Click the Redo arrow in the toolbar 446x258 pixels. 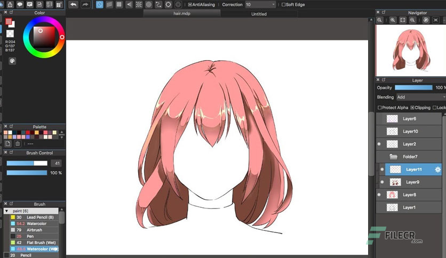85,5
